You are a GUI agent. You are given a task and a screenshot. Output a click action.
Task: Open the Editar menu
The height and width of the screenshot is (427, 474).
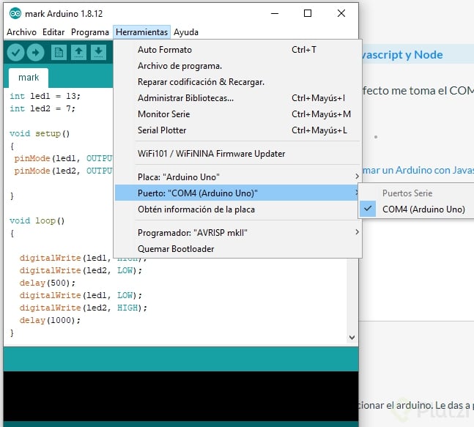click(53, 32)
